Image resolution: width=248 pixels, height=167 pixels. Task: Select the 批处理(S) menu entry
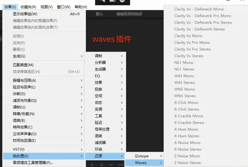point(44,156)
